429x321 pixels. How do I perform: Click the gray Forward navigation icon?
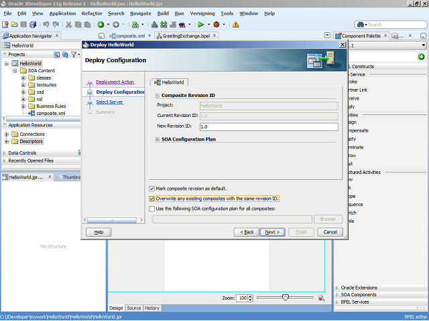point(116,25)
